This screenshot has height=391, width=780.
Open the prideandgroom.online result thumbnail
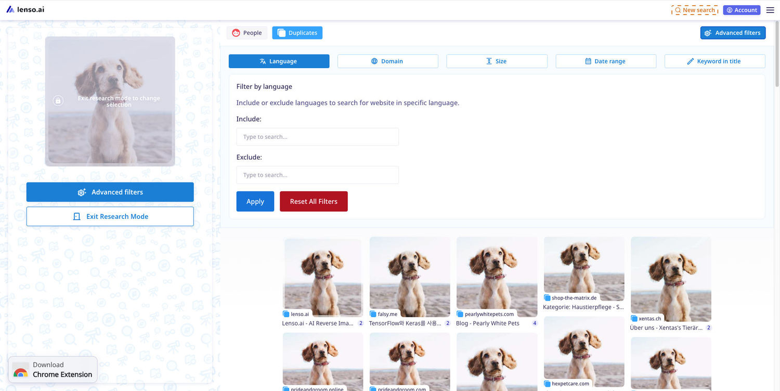(x=323, y=362)
